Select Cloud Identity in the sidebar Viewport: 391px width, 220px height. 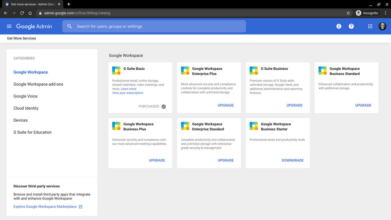point(26,108)
